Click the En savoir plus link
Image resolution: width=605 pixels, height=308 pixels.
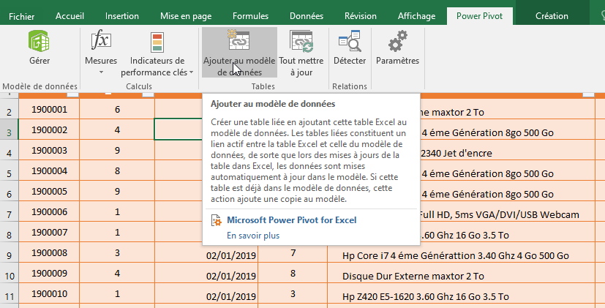253,236
